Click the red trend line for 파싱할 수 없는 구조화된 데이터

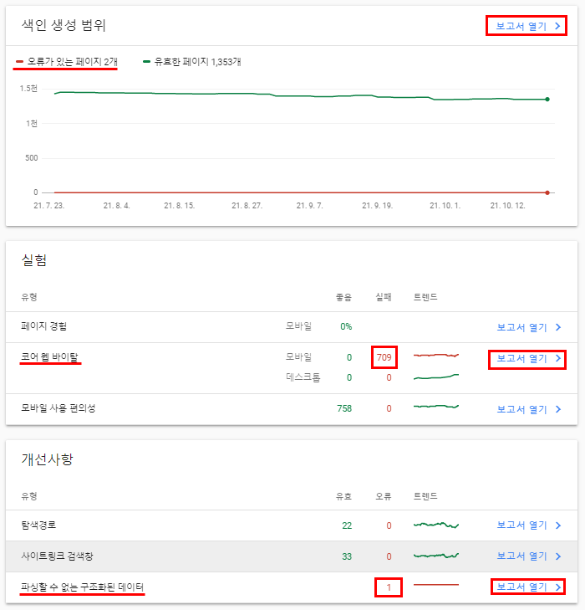(x=436, y=585)
